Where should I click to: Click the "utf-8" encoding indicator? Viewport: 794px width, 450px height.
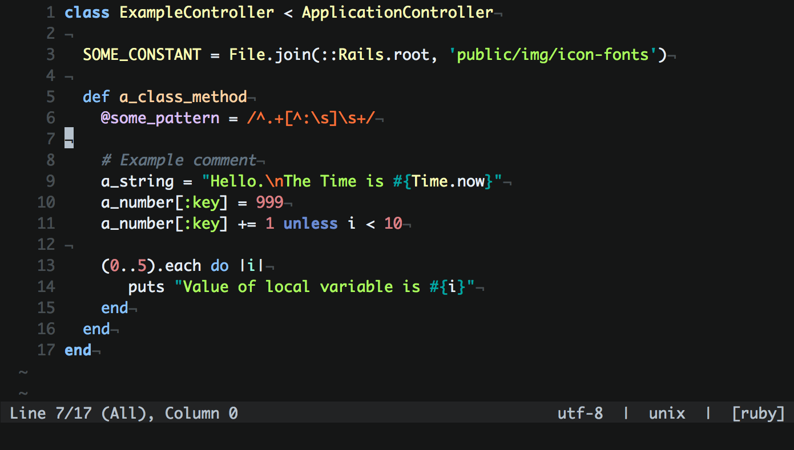pos(580,413)
